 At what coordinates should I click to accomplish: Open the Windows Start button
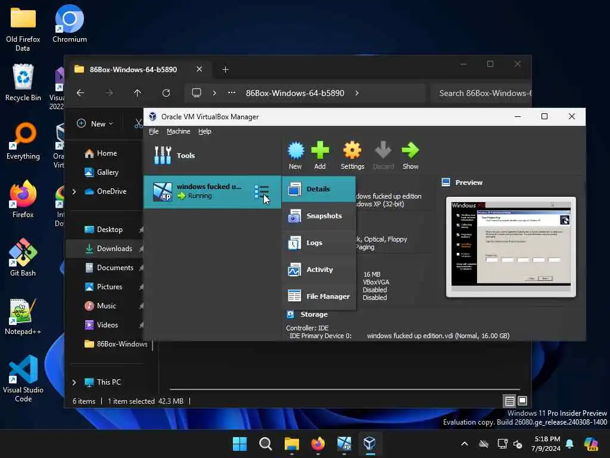[239, 444]
